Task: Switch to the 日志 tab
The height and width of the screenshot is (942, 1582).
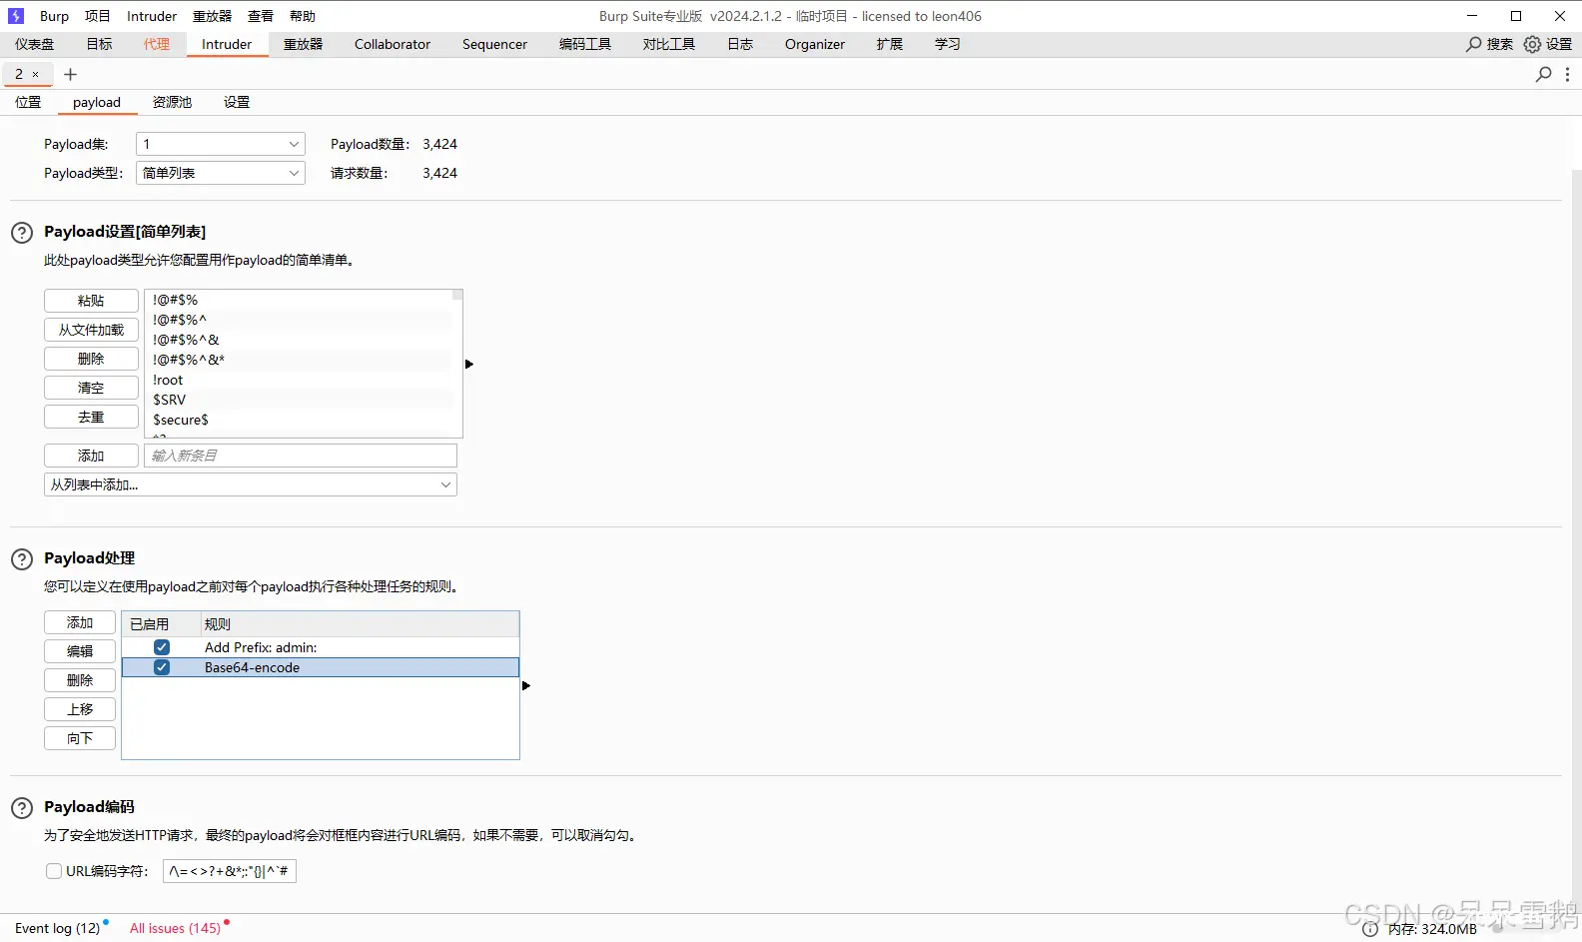Action: [740, 44]
